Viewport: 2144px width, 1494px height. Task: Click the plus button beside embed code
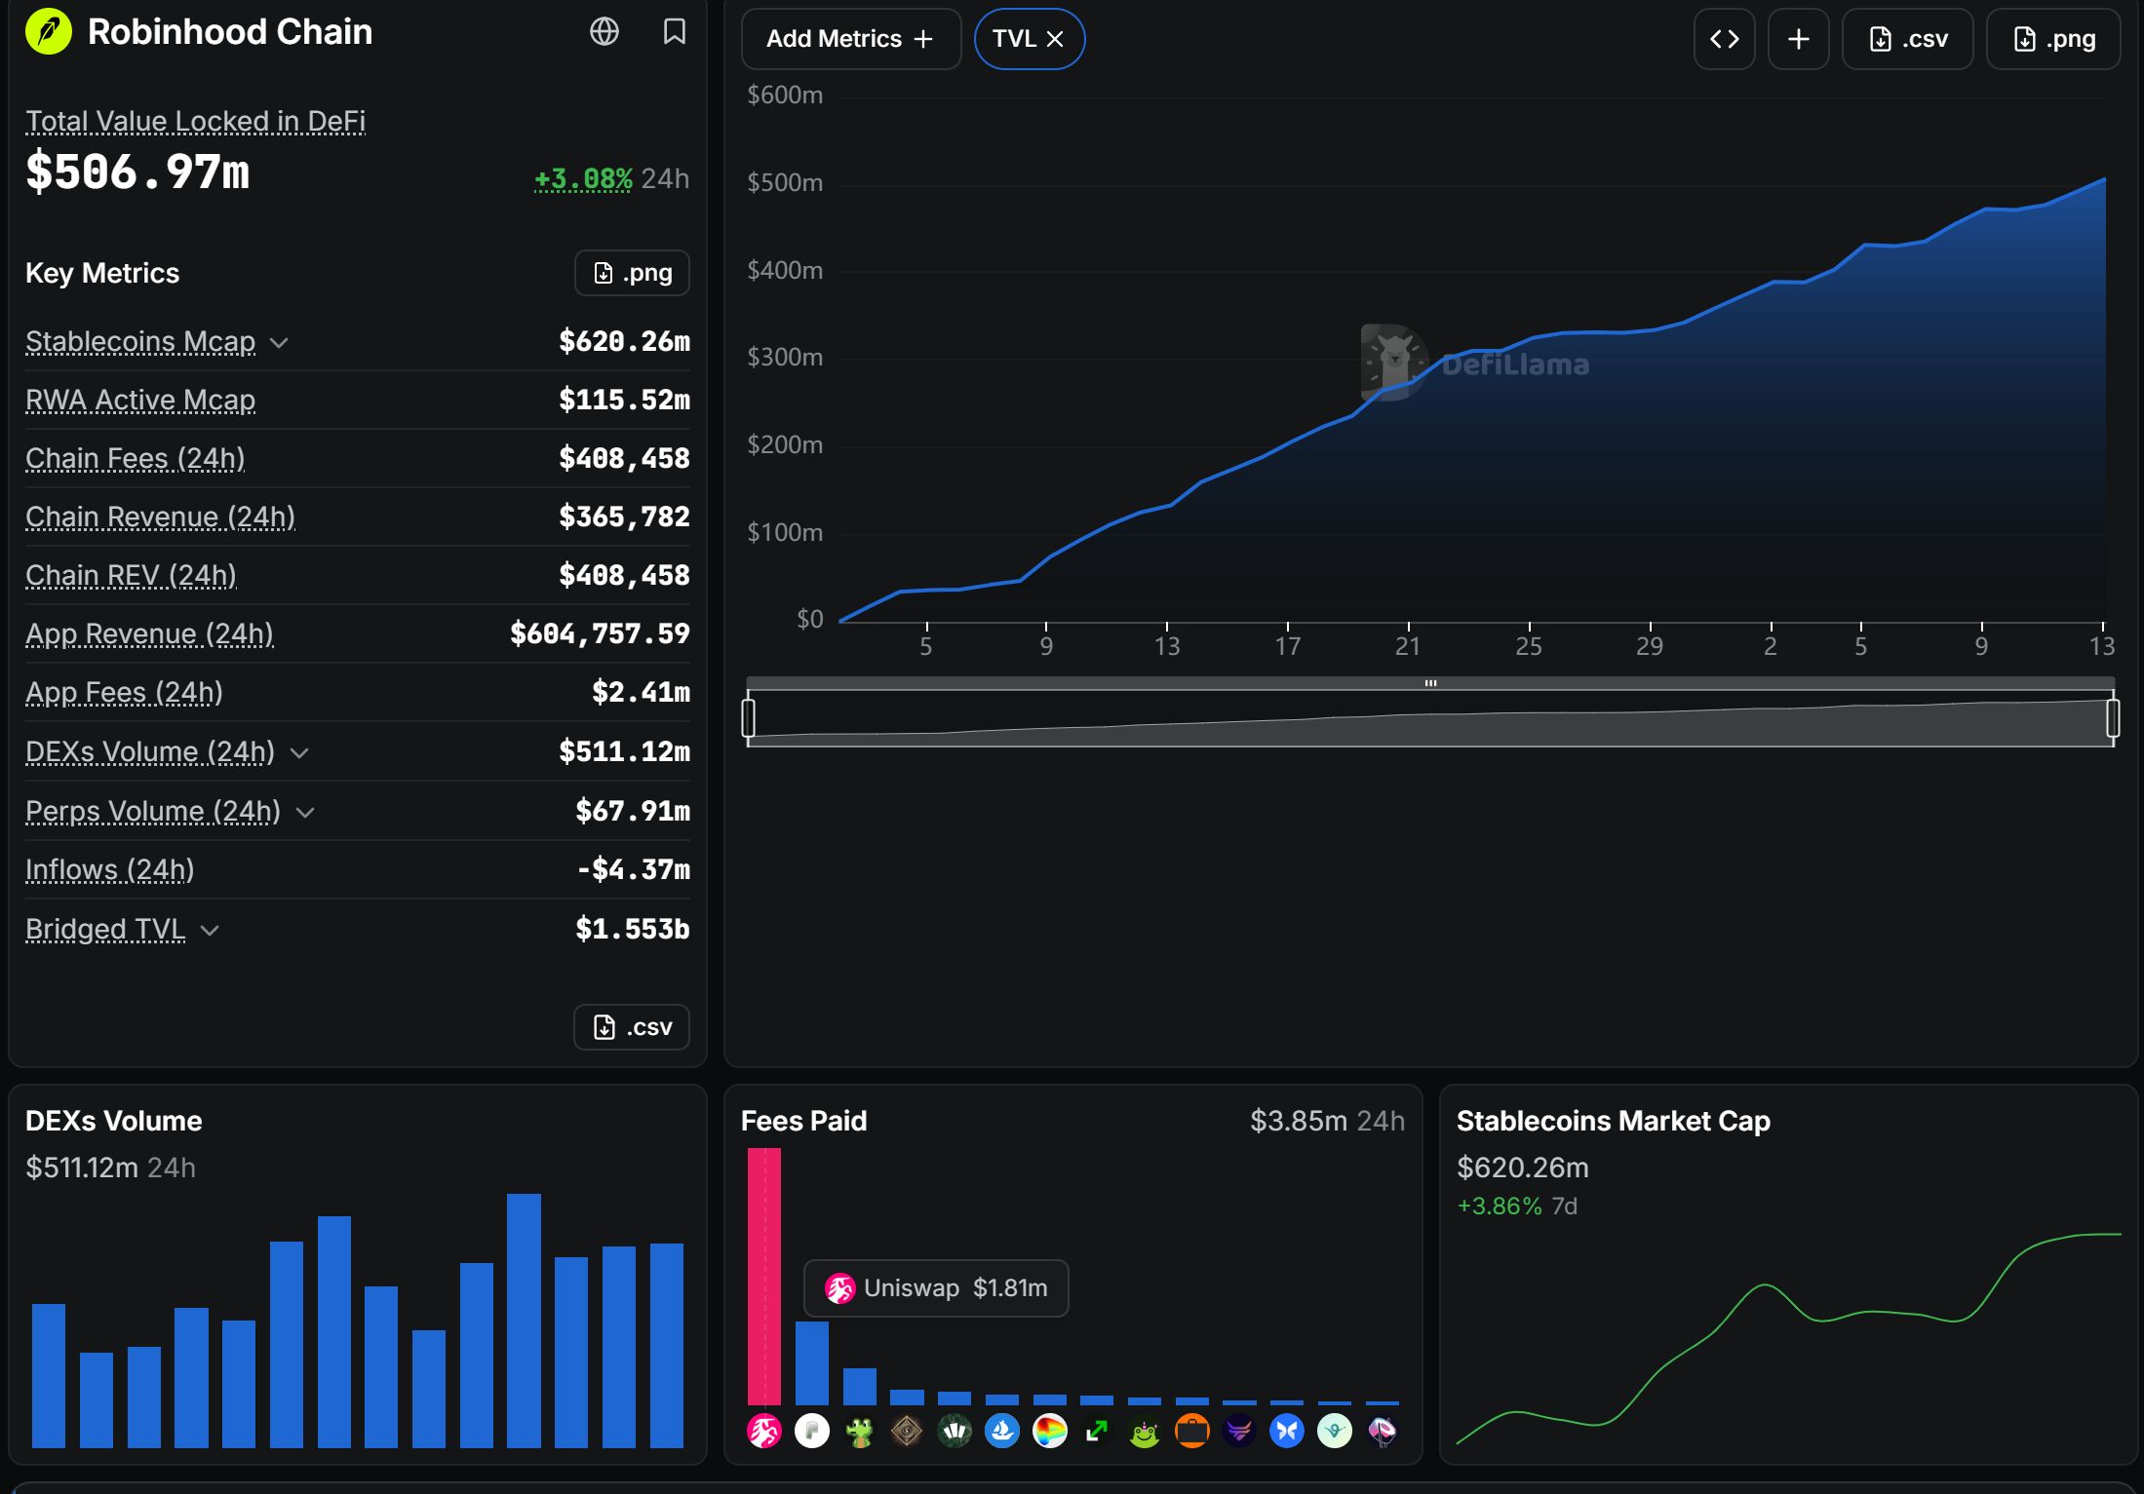1799,39
